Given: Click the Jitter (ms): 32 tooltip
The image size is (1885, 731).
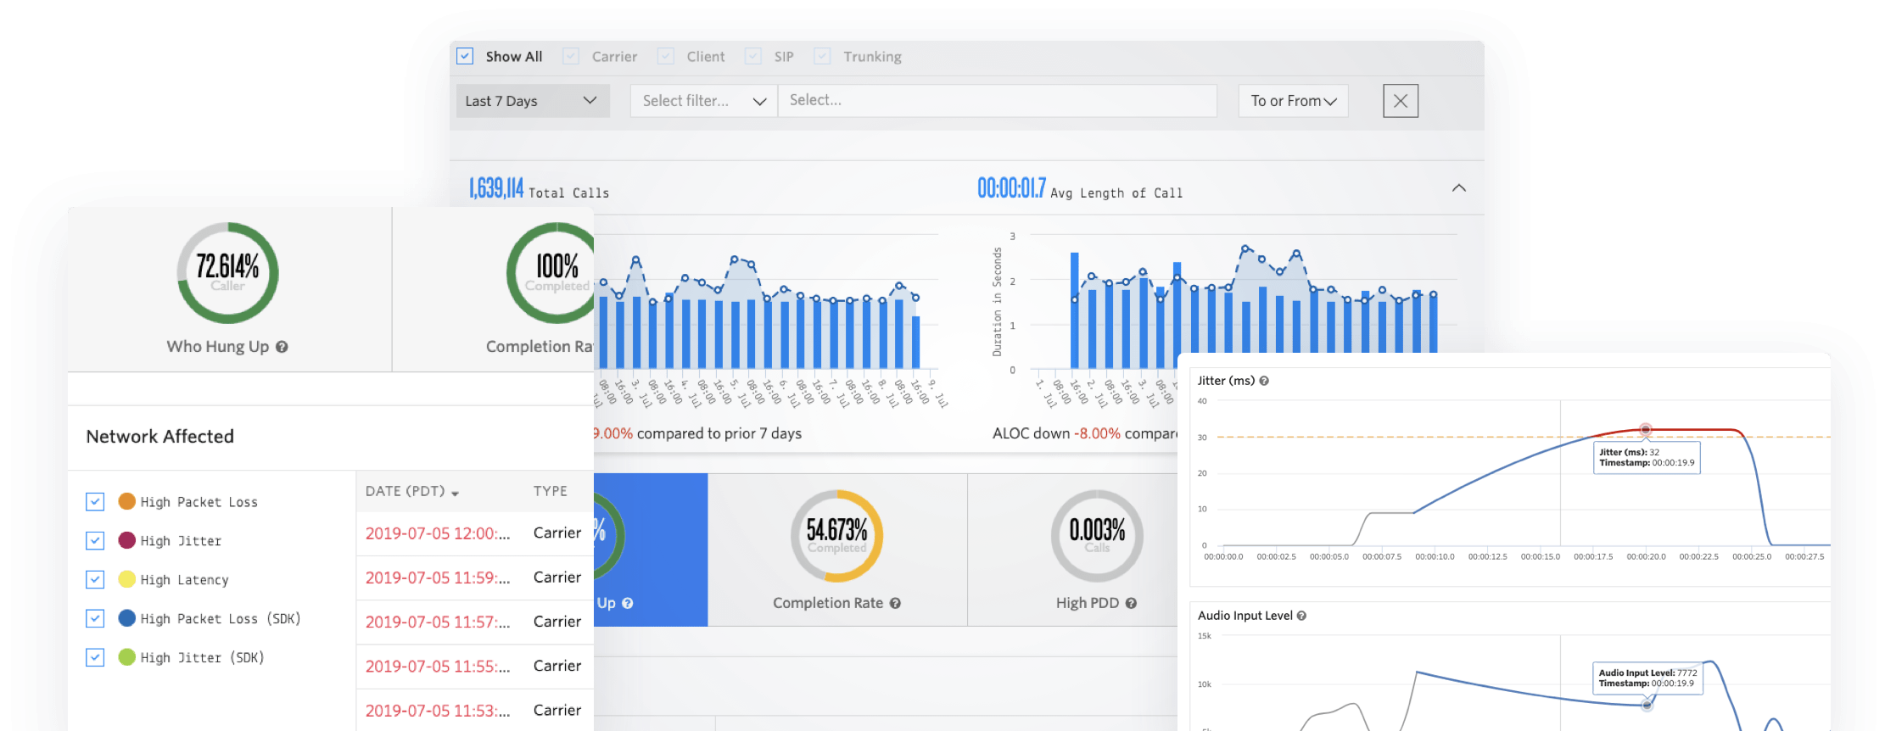Looking at the screenshot, I should [x=1647, y=458].
